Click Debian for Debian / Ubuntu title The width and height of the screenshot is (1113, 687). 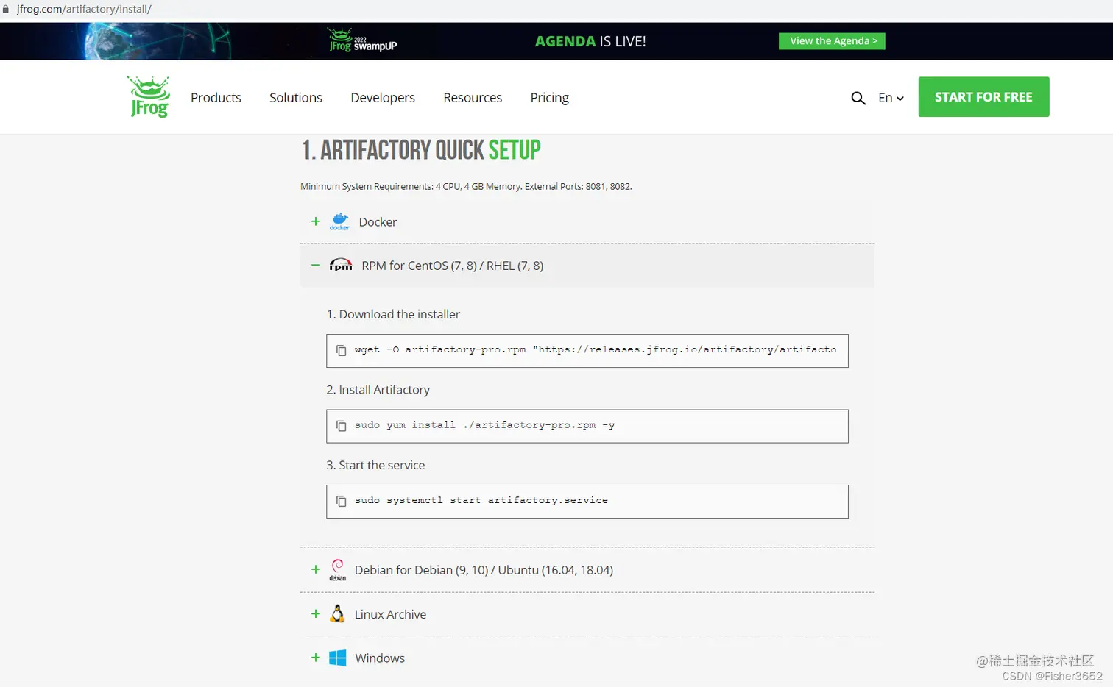484,570
